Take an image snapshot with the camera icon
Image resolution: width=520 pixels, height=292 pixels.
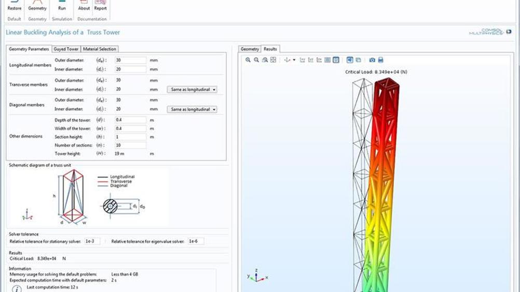tap(372, 60)
